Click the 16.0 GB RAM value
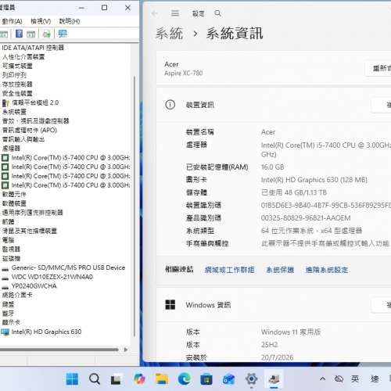This screenshot has height=391, width=391. point(272,167)
